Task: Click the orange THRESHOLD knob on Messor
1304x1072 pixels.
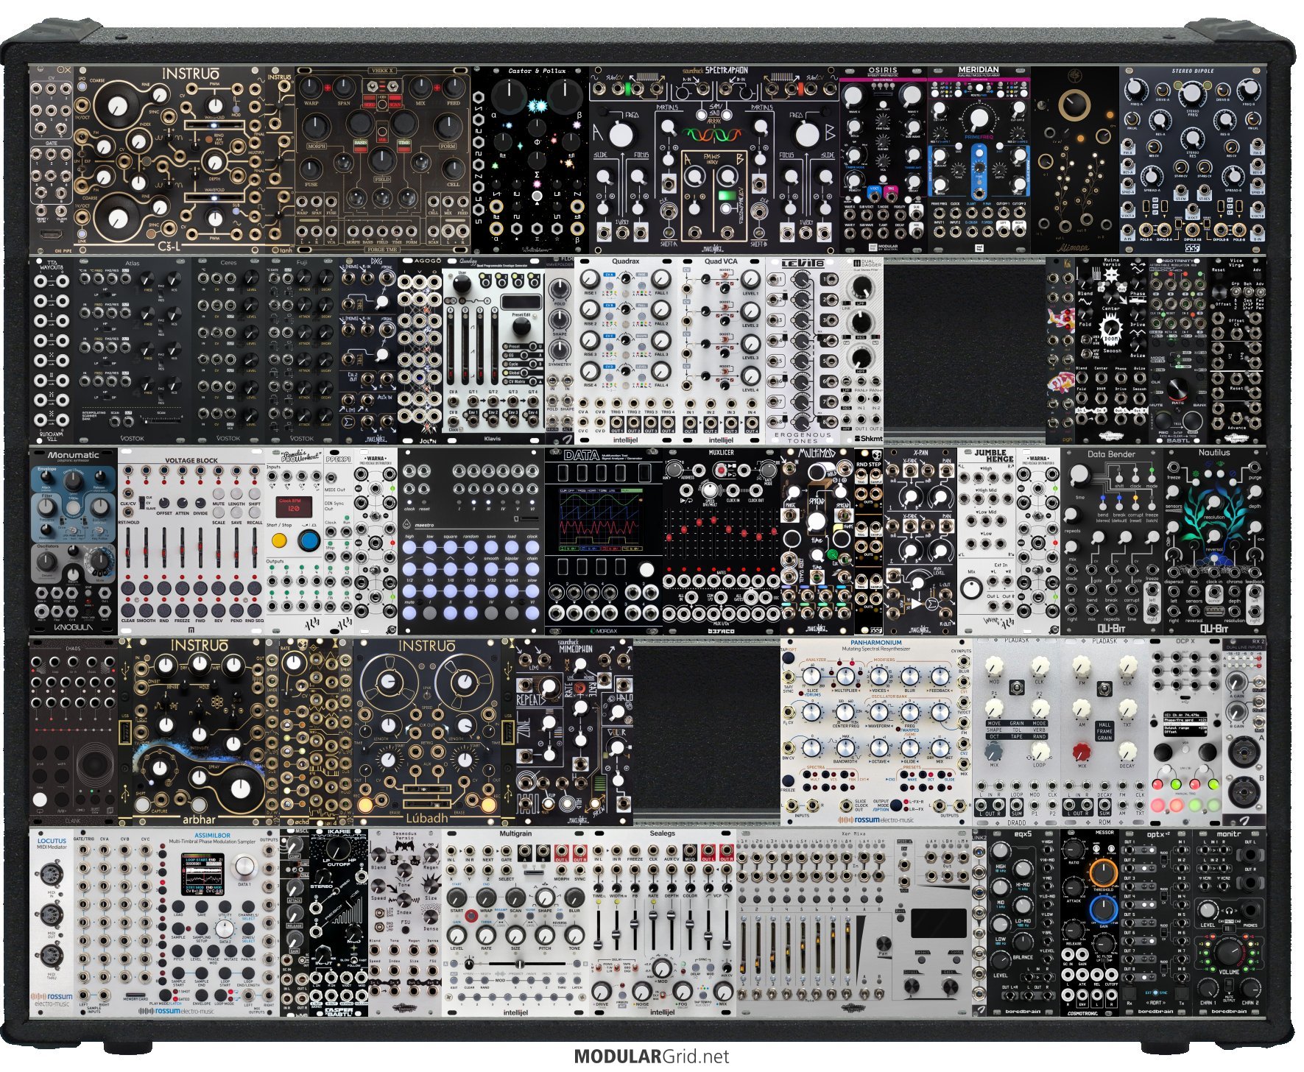Action: pos(1103,873)
